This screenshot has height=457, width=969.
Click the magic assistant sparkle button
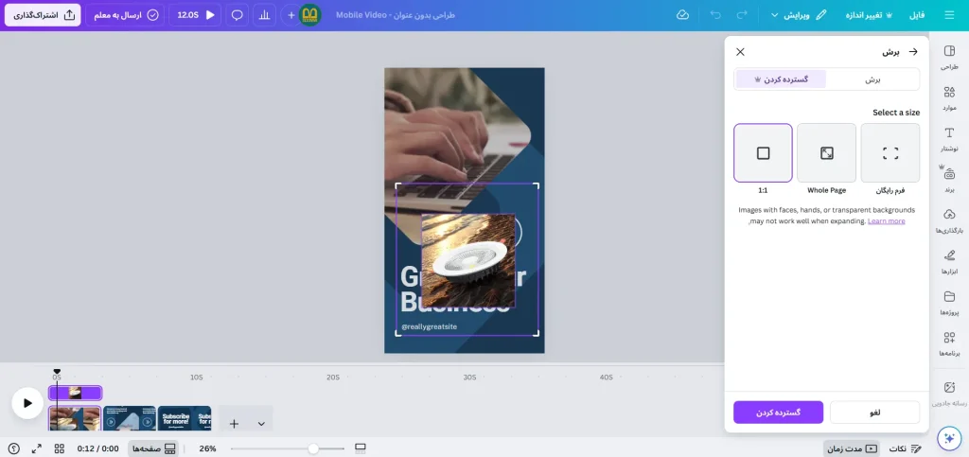pyautogui.click(x=949, y=438)
